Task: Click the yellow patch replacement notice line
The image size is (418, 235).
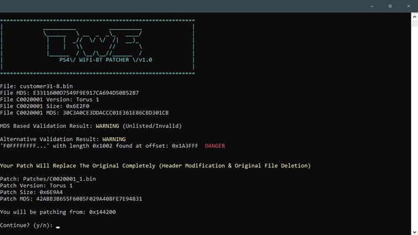Action: pos(155,166)
